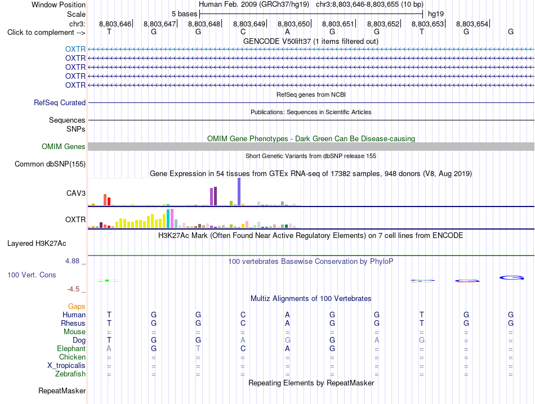
Task: Click the Common dbSNP(155) track label
Action: 50,164
